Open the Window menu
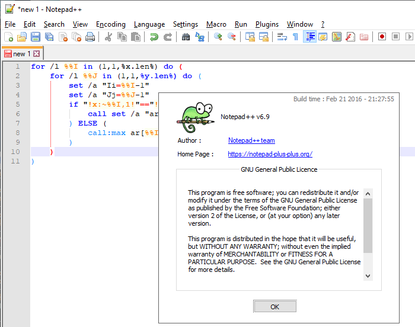 click(299, 24)
